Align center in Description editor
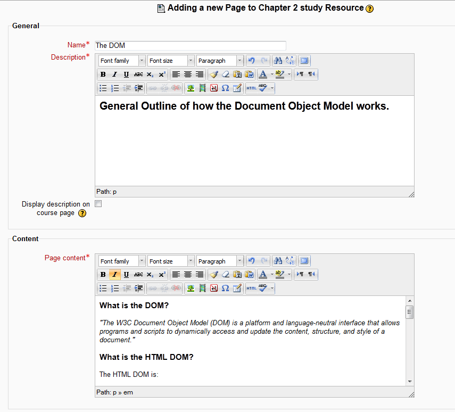Image resolution: width=455 pixels, height=412 pixels. pyautogui.click(x=188, y=75)
